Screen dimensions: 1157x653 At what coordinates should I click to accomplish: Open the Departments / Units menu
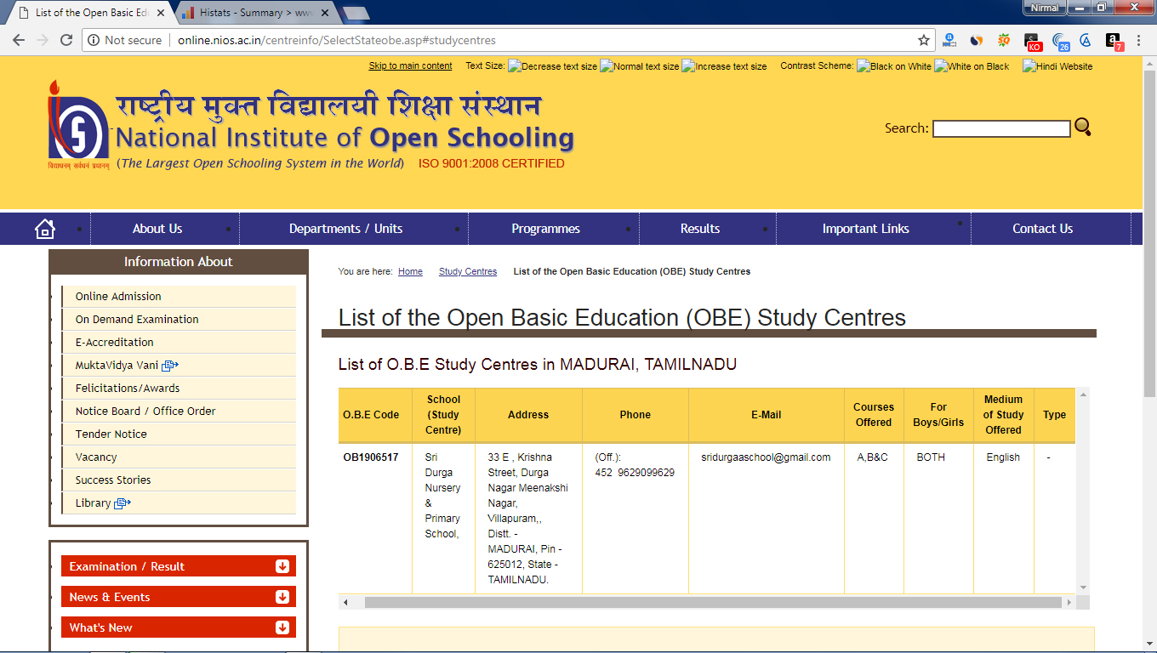click(x=345, y=229)
